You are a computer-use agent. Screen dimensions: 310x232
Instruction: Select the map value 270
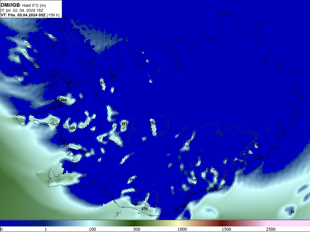pos(144,209)
